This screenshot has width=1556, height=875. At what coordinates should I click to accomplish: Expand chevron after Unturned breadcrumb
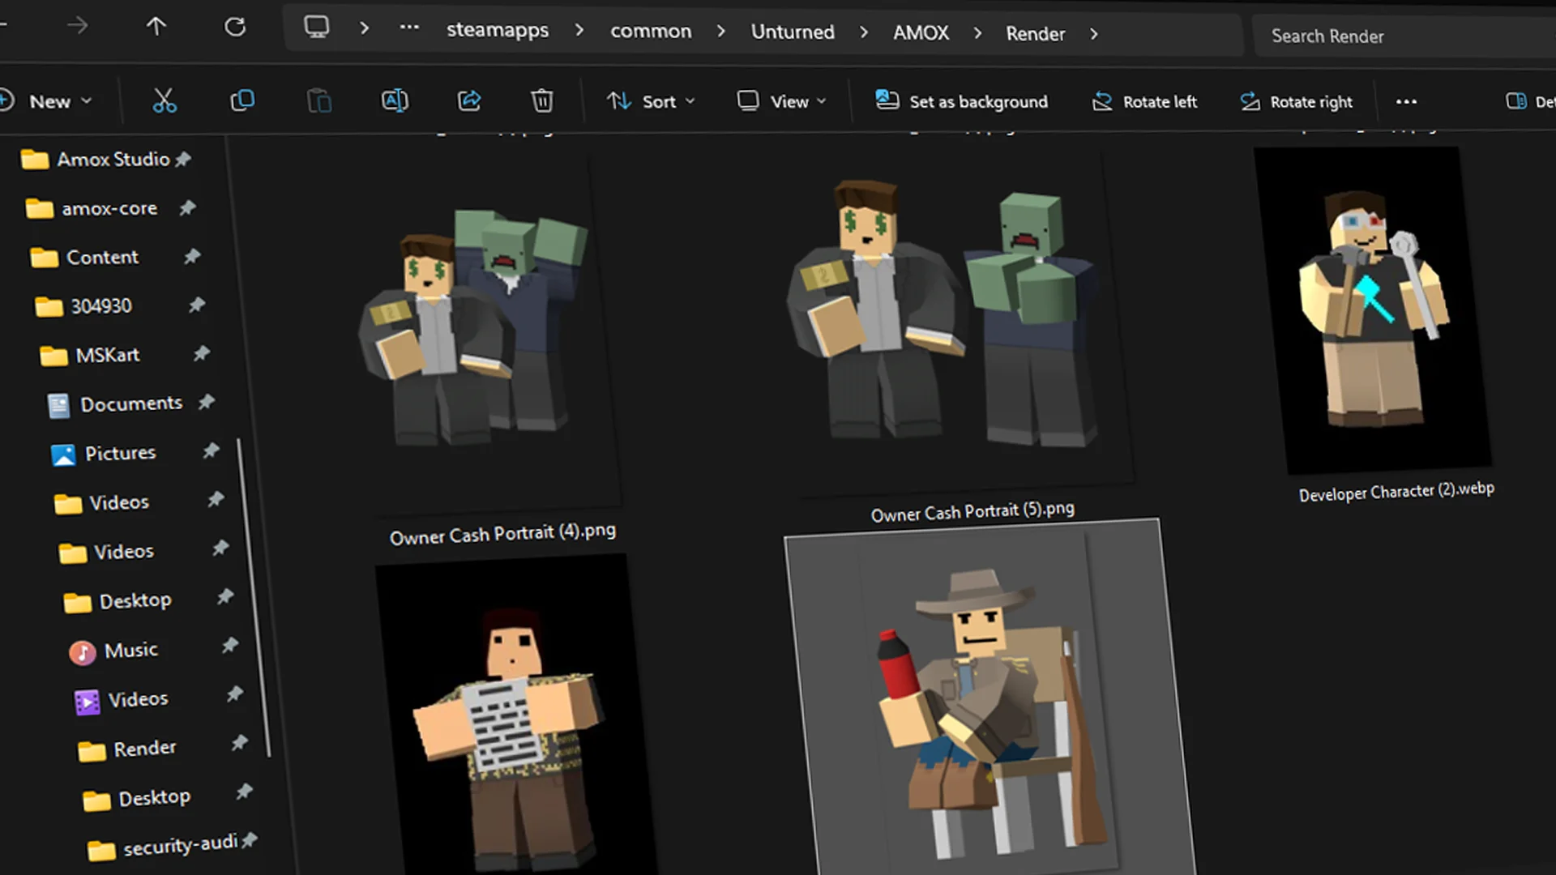coord(864,32)
